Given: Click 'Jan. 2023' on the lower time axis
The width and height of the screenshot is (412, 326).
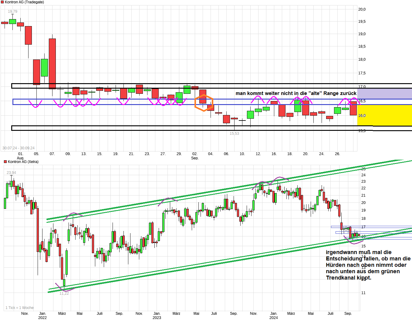Looking at the screenshot, I should pos(157,316).
